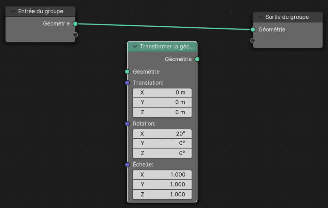The height and width of the screenshot is (208, 328).
Task: Click the Translation vector socket
Action: click(x=127, y=83)
